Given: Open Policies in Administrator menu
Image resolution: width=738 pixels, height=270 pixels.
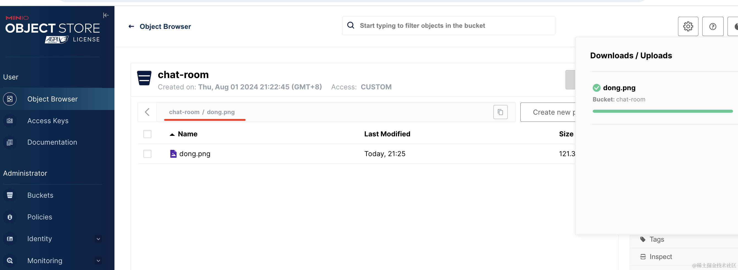Looking at the screenshot, I should [x=40, y=217].
